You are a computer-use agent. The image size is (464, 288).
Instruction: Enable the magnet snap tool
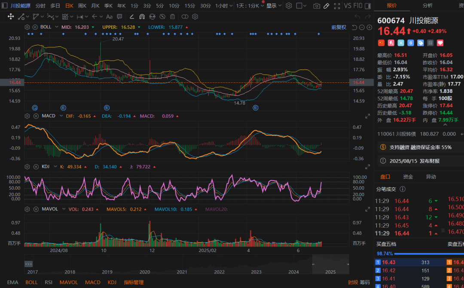coord(142,17)
